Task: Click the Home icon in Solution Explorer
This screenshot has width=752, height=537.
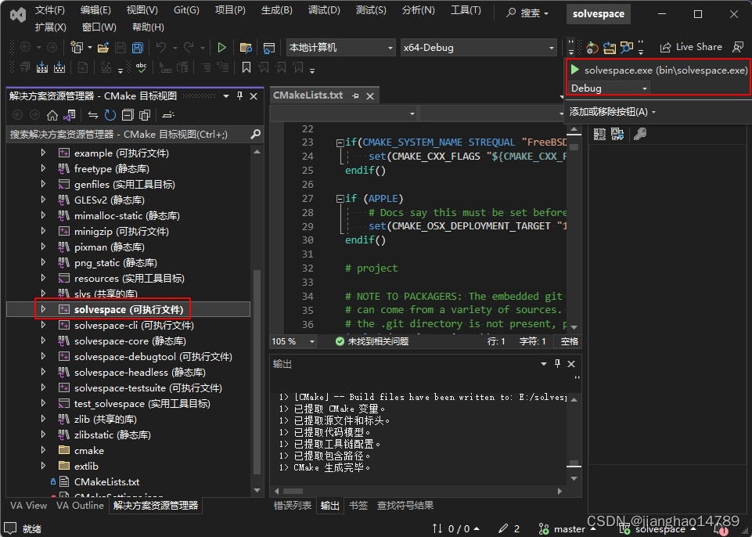Action: [52, 115]
